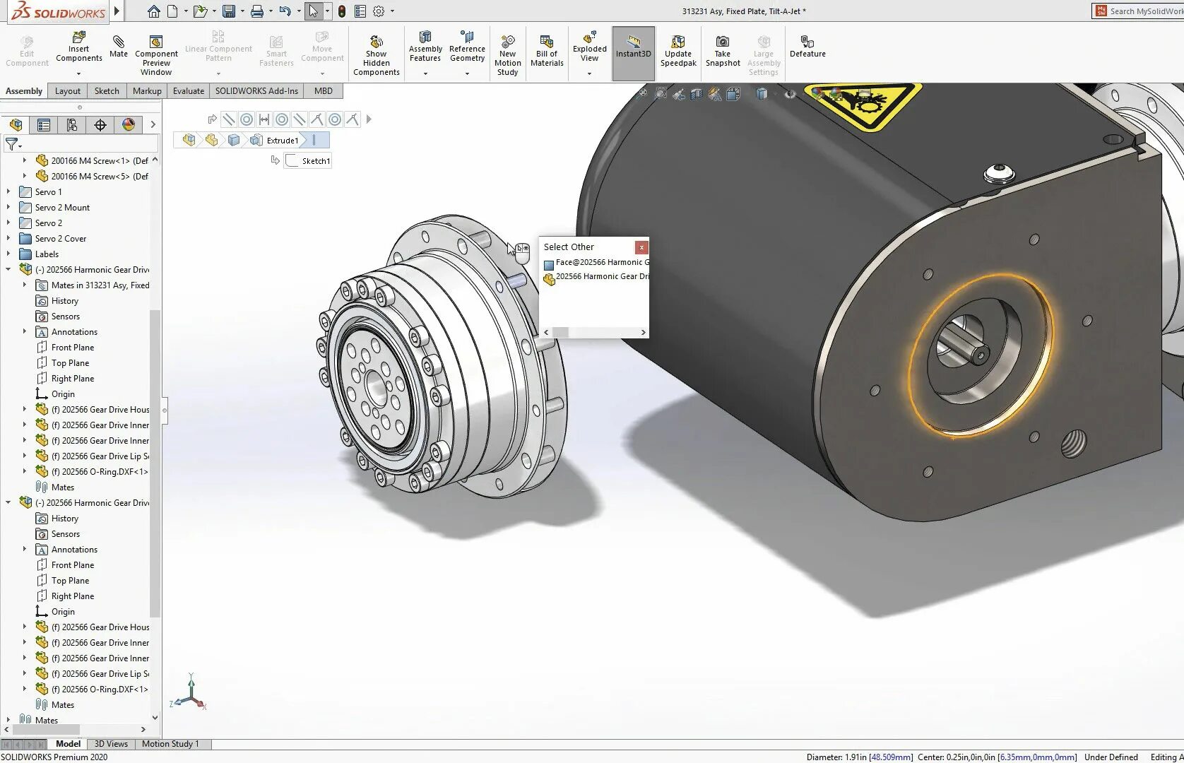Open Assembly Features dropdown arrow
1184x763 pixels.
pos(425,73)
